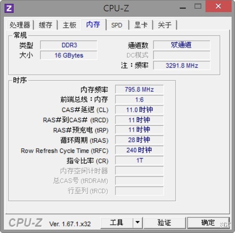Image resolution: width=235 pixels, height=233 pixels.
Task: Select the DDR3 type value
Action: [69, 45]
